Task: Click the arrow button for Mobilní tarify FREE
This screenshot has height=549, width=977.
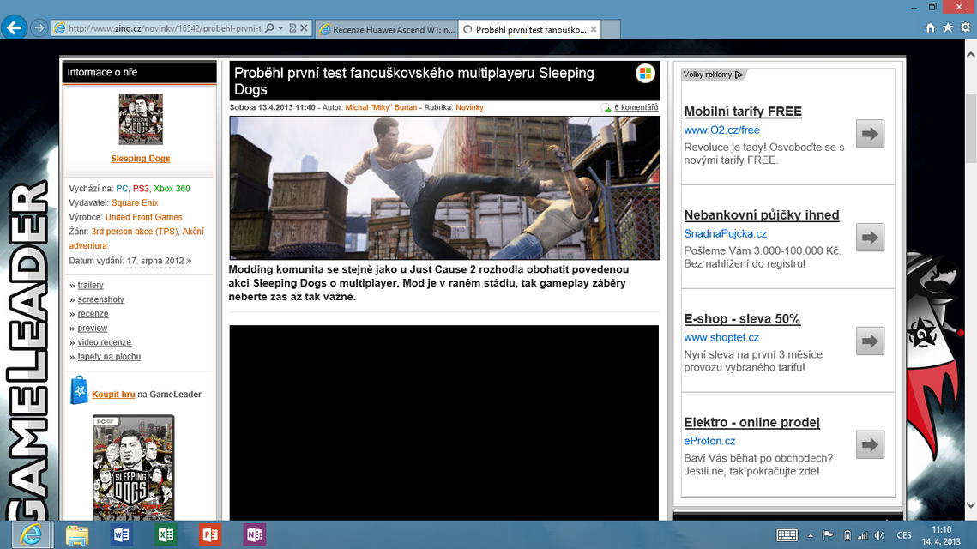Action: pos(870,134)
